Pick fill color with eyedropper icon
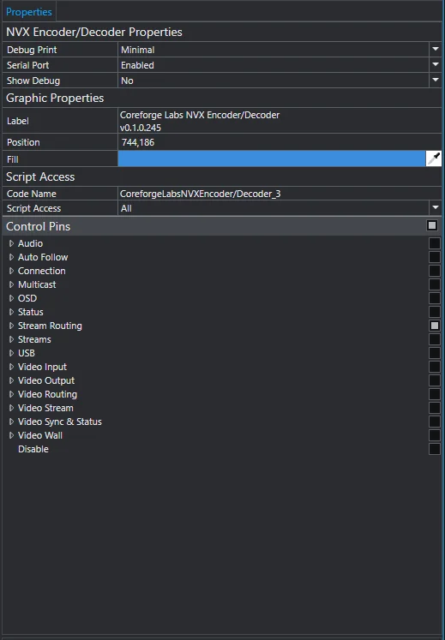Image resolution: width=445 pixels, height=640 pixels. pyautogui.click(x=434, y=159)
